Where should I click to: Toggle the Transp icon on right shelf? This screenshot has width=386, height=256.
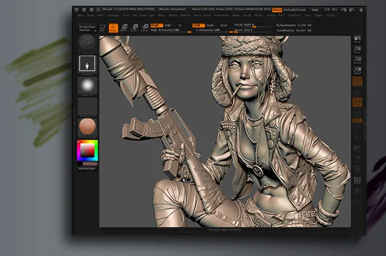tap(357, 191)
